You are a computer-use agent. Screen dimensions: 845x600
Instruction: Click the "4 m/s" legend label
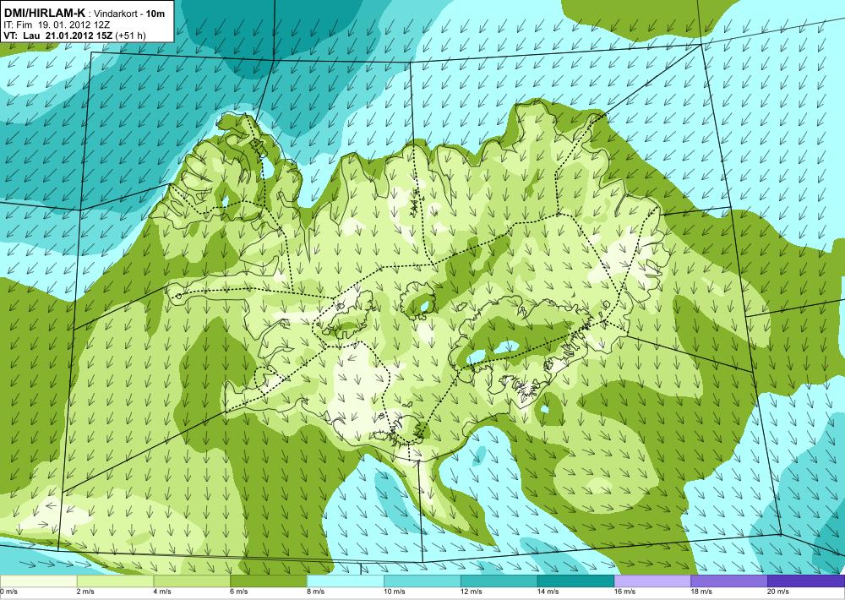pos(164,592)
